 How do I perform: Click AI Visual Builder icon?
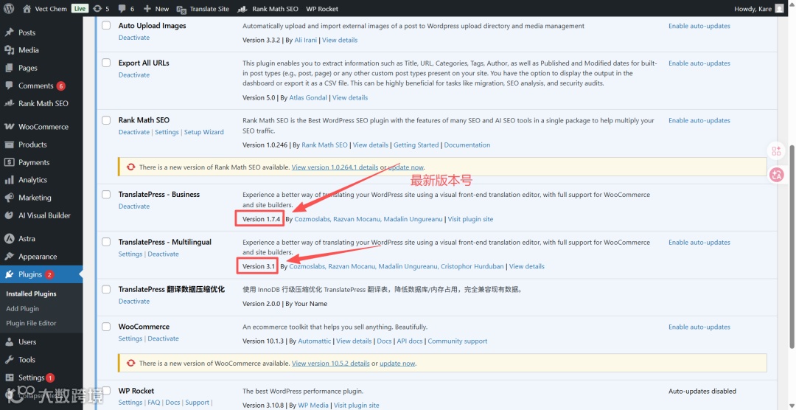(9, 215)
